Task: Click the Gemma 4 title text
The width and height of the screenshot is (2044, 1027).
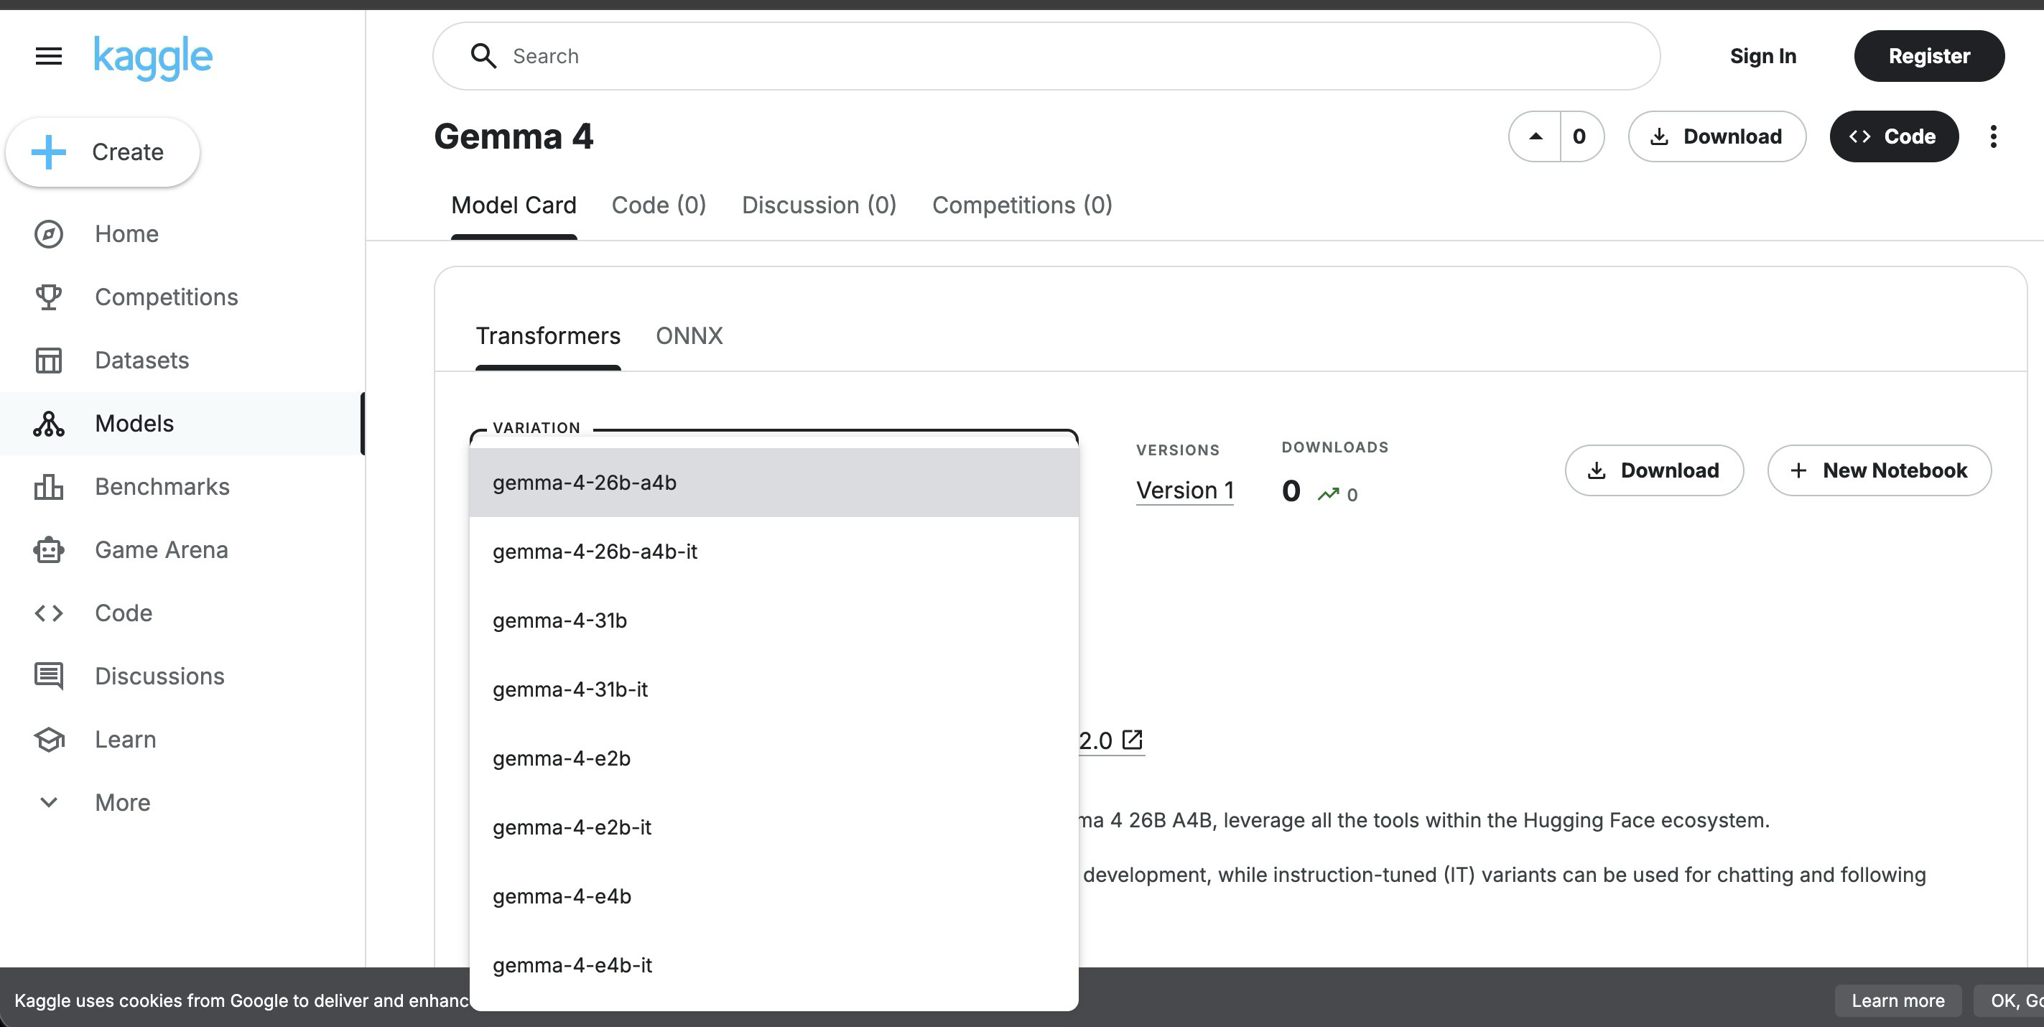Action: click(x=514, y=136)
